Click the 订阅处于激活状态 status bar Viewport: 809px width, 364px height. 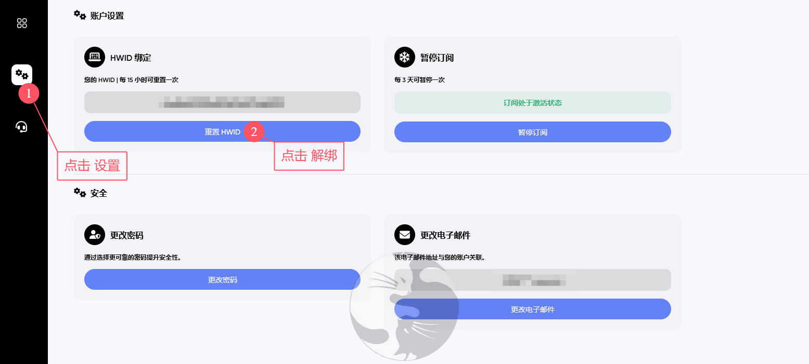pyautogui.click(x=533, y=103)
